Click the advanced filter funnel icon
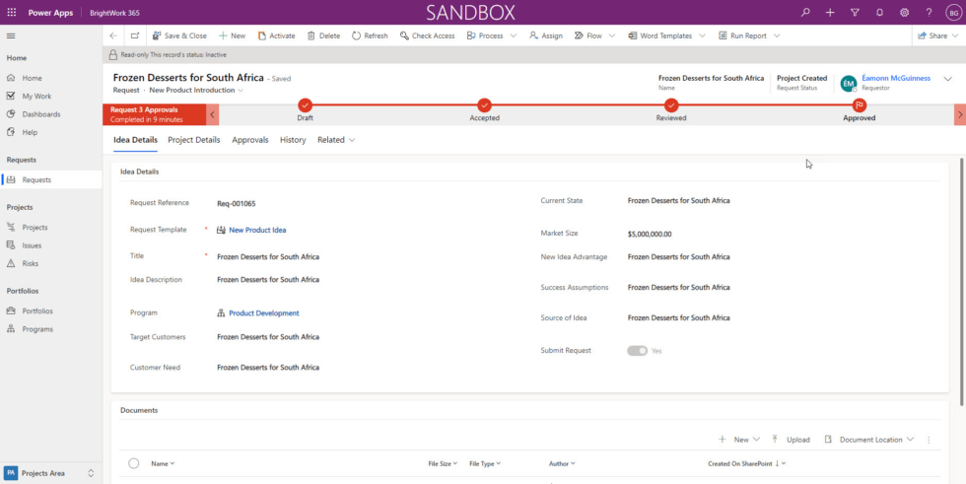This screenshot has width=966, height=484. click(854, 12)
